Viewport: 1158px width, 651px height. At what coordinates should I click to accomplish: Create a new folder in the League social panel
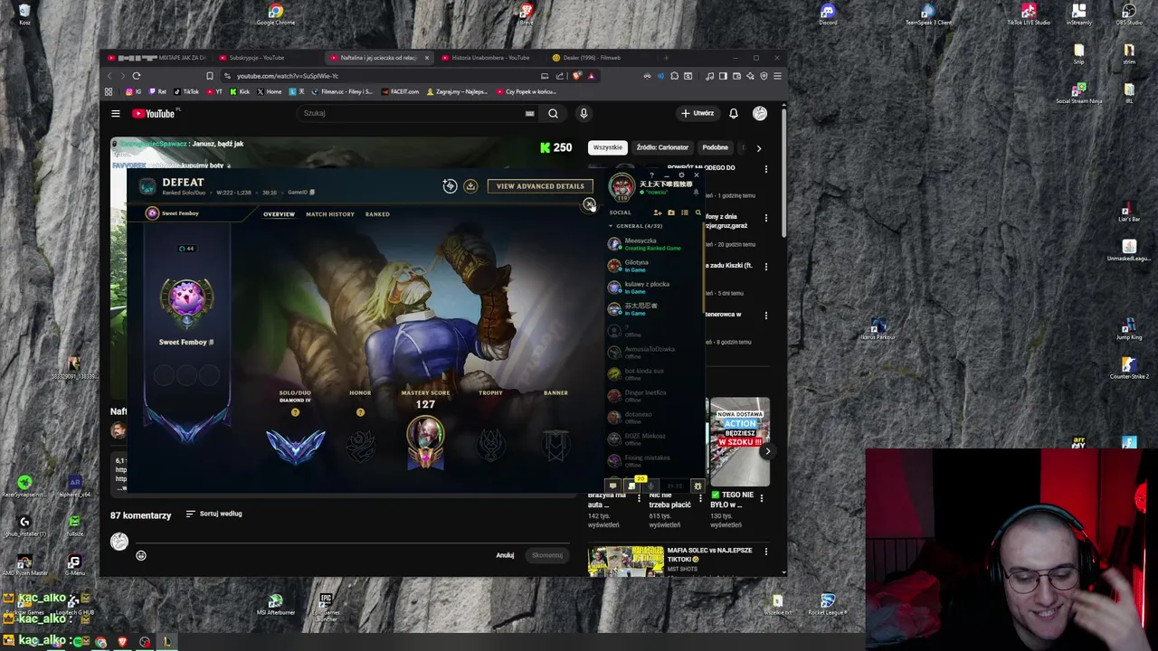671,212
